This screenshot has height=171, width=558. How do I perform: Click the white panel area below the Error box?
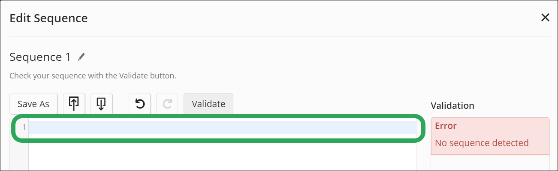[x=490, y=163]
